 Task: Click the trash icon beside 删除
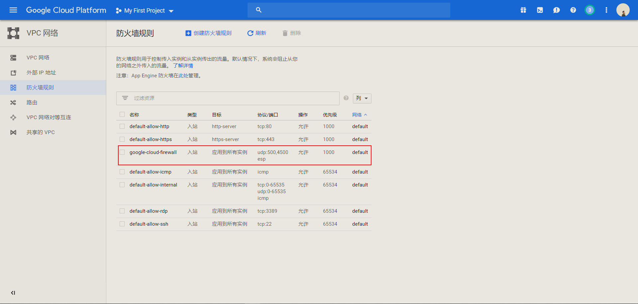pyautogui.click(x=285, y=33)
